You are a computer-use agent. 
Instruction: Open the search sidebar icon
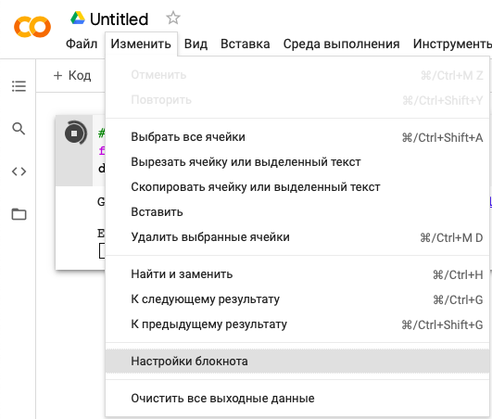coord(19,129)
